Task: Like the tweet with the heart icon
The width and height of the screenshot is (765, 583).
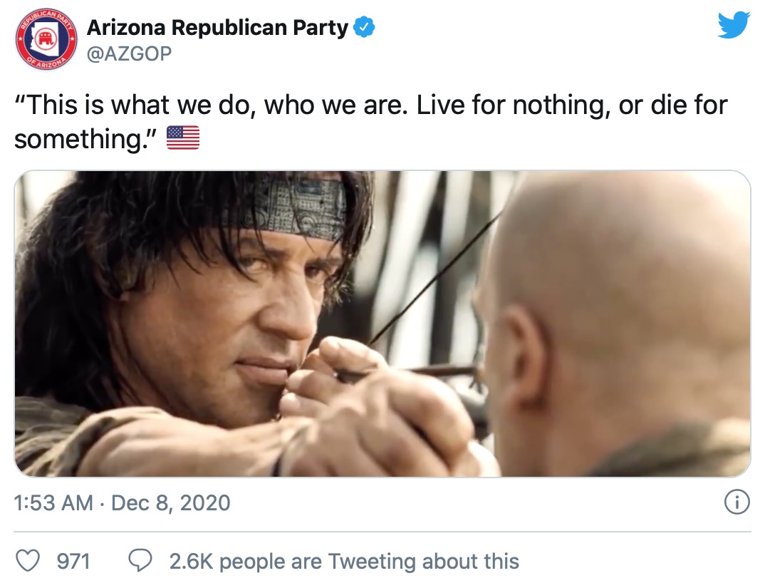Action: click(28, 561)
